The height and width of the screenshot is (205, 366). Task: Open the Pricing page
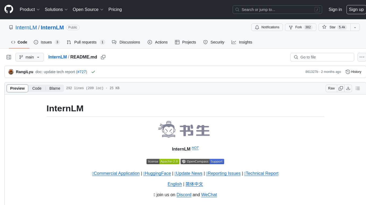115,9
